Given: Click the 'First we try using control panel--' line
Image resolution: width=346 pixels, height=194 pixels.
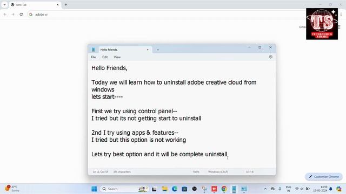Looking at the screenshot, I should pyautogui.click(x=134, y=111).
